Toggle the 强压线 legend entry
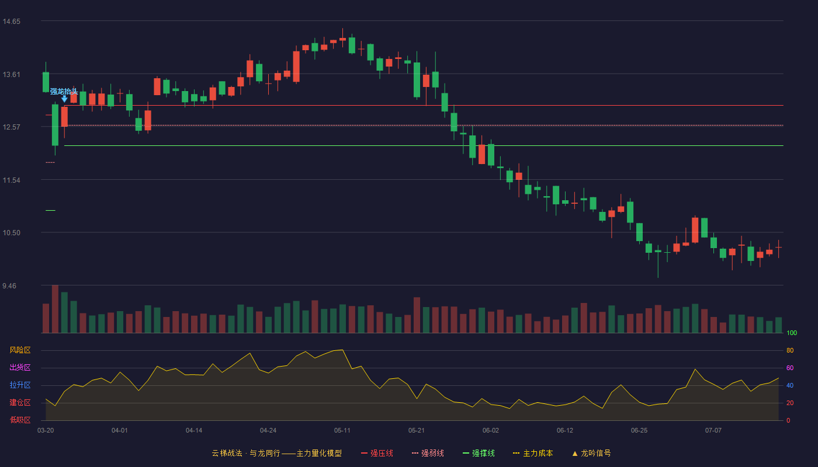 pyautogui.click(x=377, y=453)
